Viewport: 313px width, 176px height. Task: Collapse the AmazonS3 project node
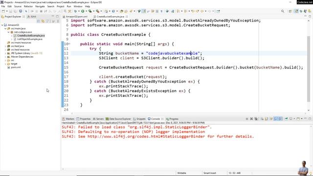[x=2, y=25]
